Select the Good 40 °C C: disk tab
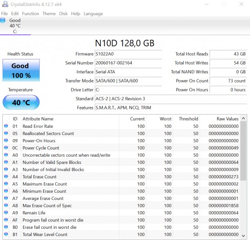The height and width of the screenshot is (242, 250). (x=15, y=26)
